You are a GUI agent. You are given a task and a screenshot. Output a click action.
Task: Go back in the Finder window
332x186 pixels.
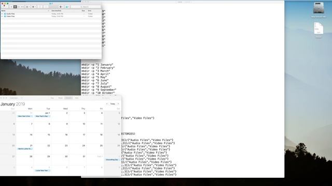4,7
